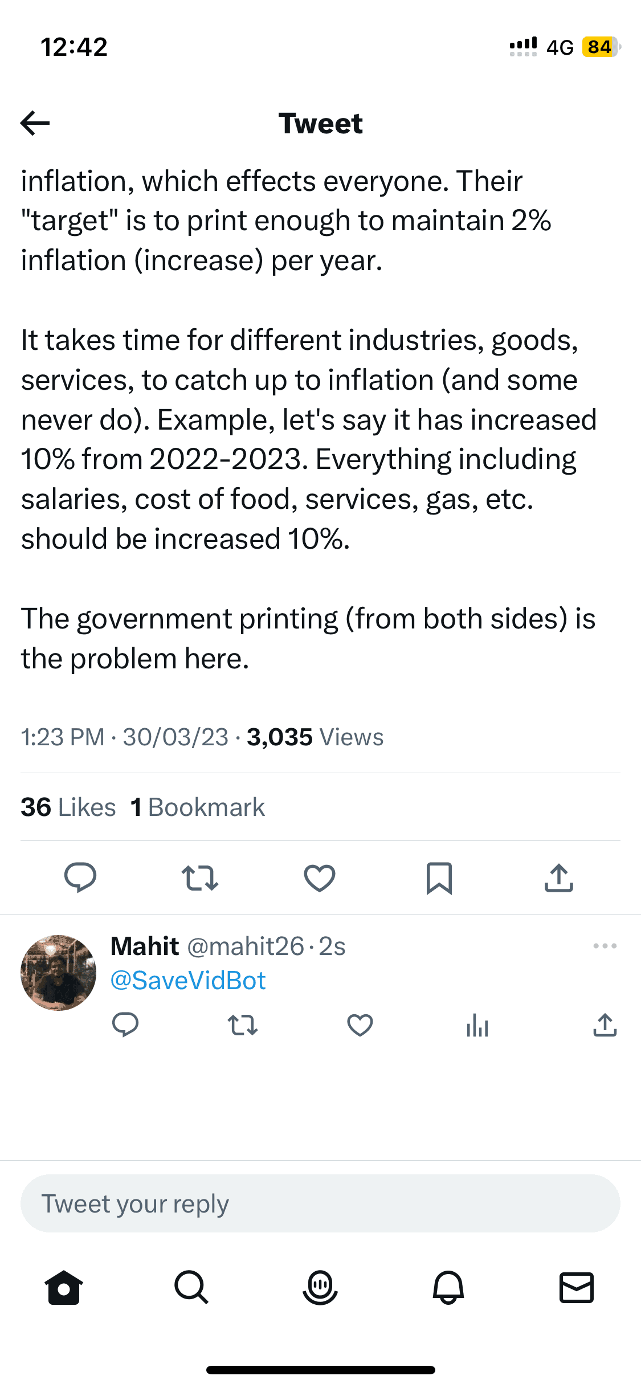Tap reply icon under main tweet

(x=80, y=877)
